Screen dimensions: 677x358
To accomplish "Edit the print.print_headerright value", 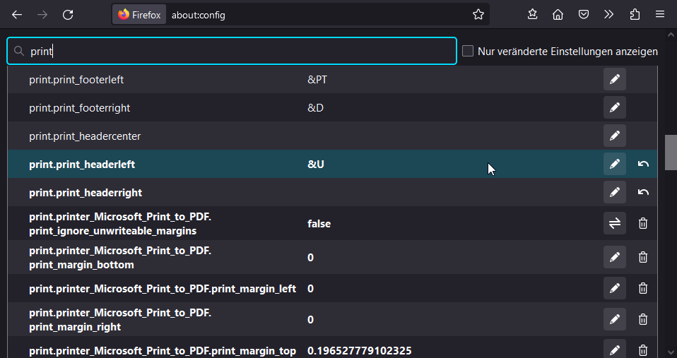I will pos(614,192).
